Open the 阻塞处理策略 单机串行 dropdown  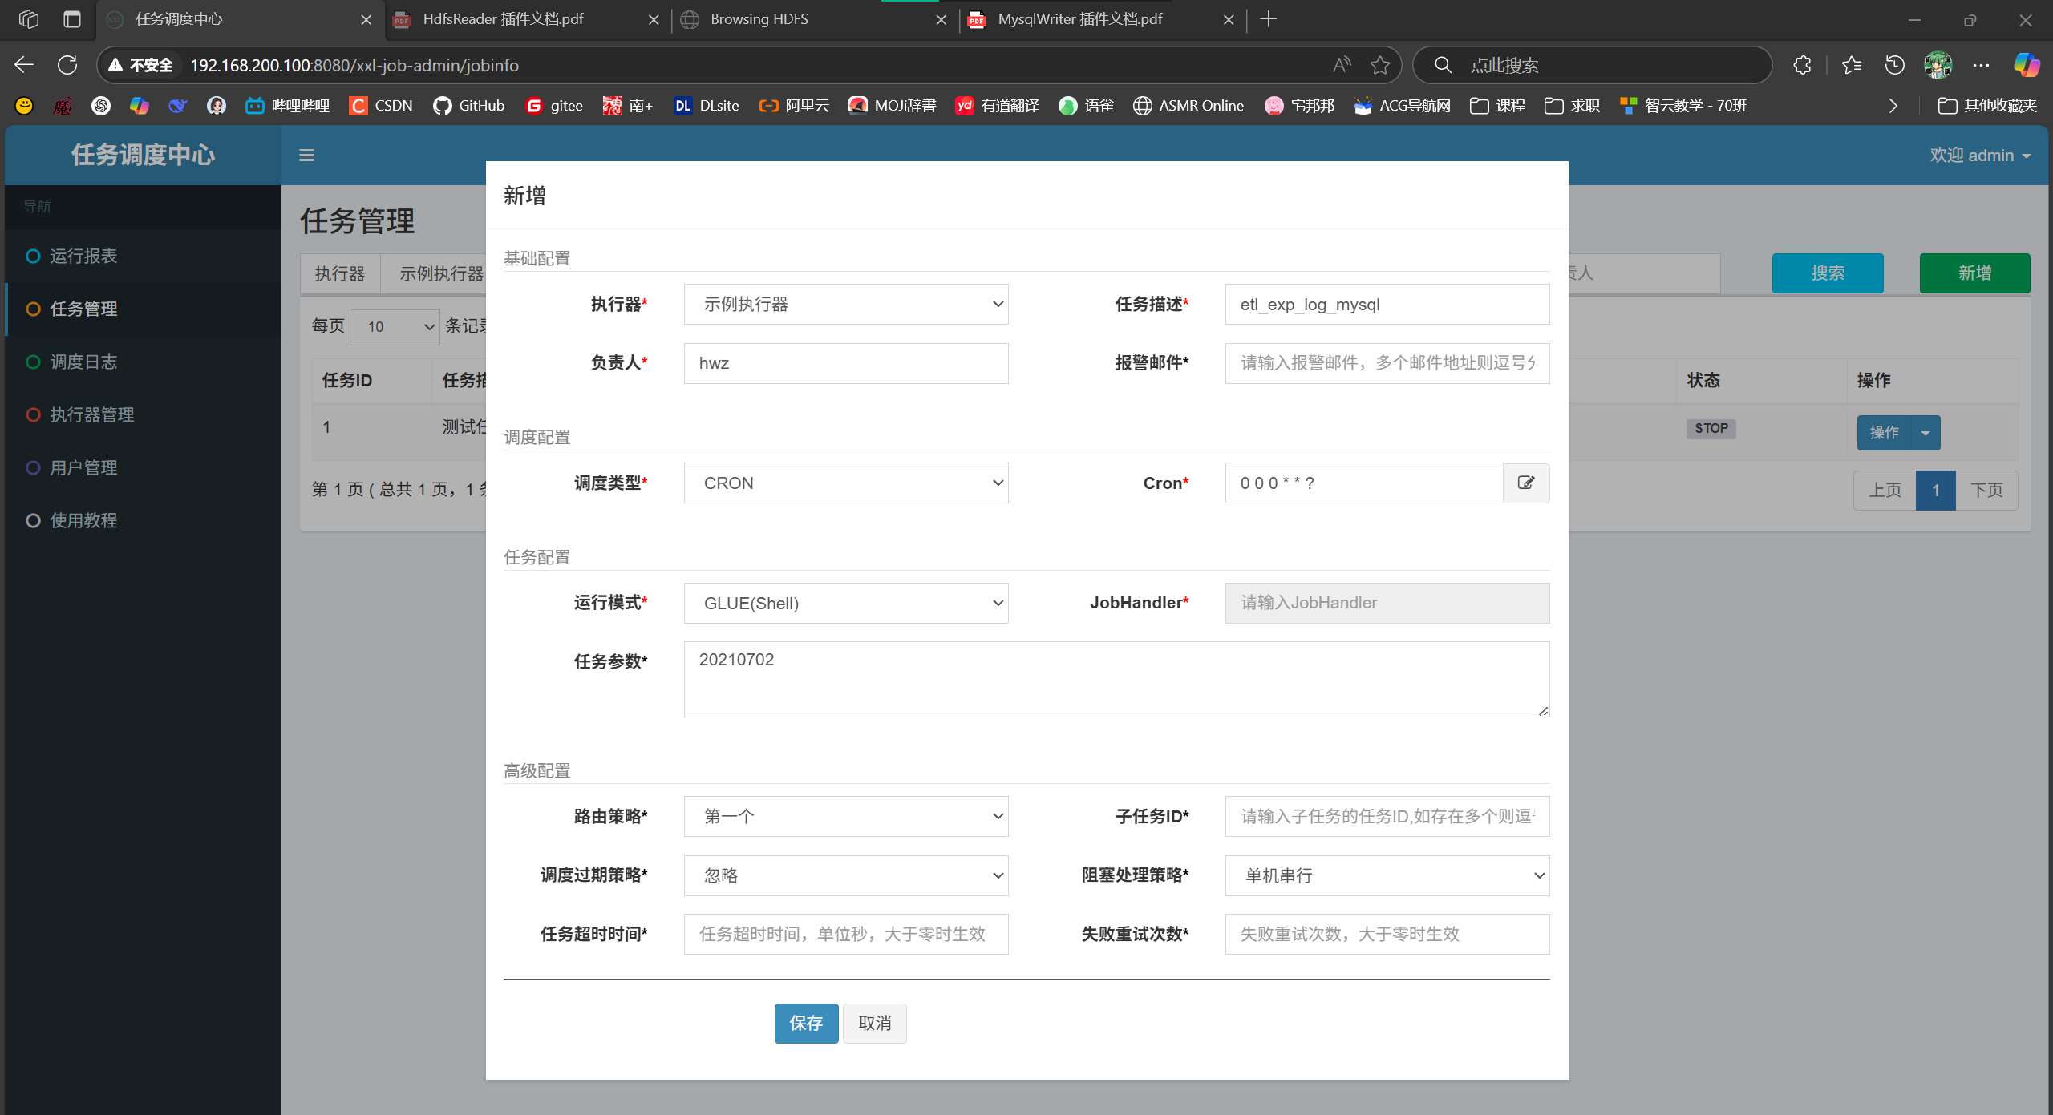coord(1387,875)
